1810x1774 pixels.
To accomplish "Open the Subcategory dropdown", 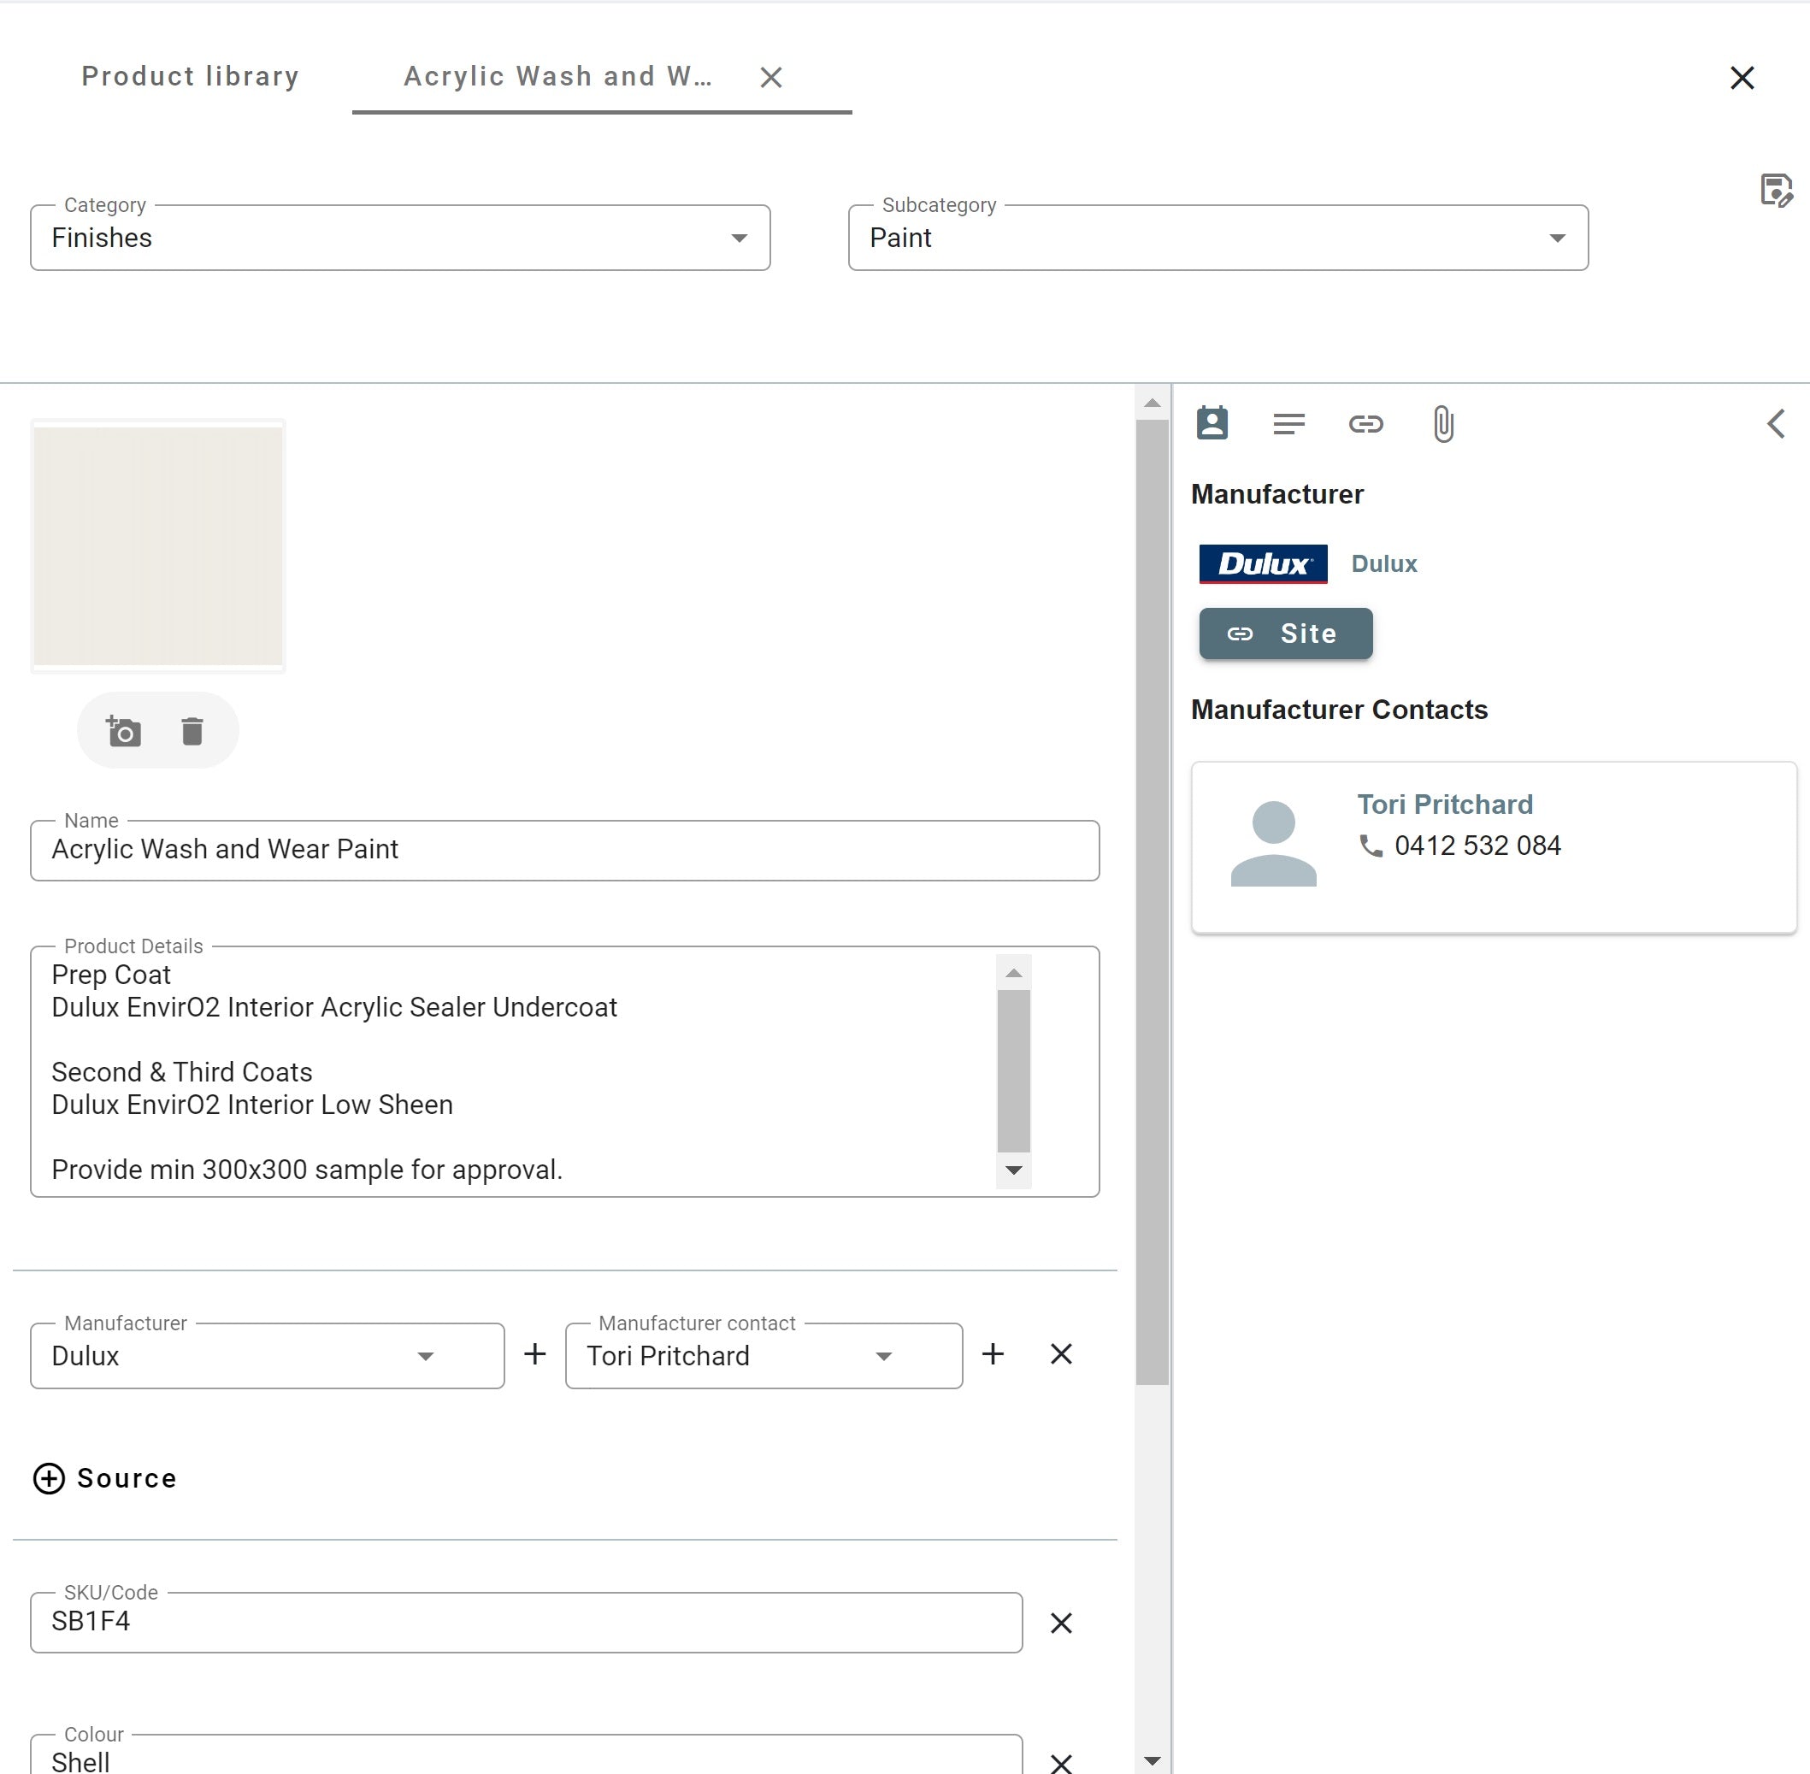I will [x=1217, y=238].
